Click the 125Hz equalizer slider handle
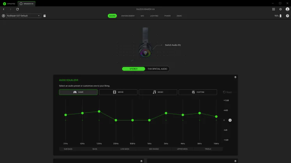The height and width of the screenshot is (163, 291). tap(99, 111)
